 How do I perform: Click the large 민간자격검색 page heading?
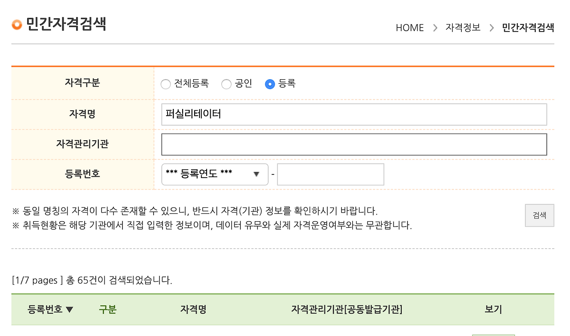pyautogui.click(x=66, y=24)
